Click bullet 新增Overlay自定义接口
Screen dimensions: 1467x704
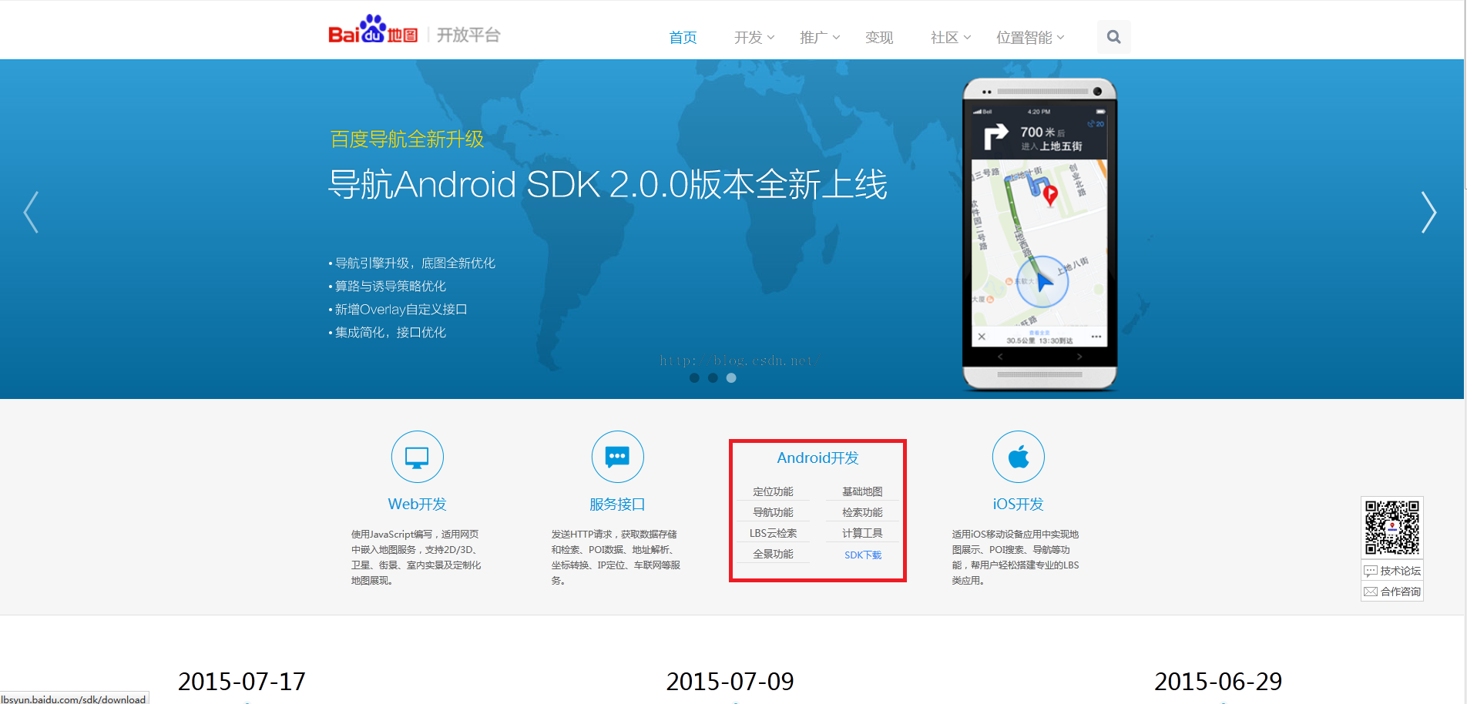tap(398, 310)
